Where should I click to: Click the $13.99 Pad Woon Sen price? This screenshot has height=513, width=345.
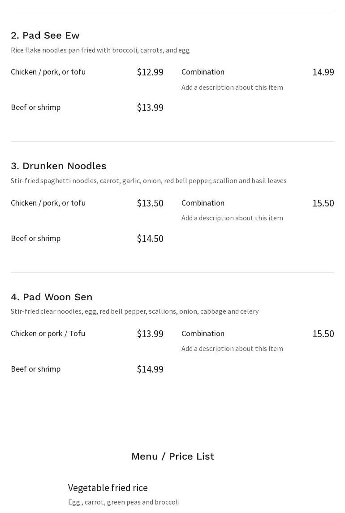coord(150,334)
